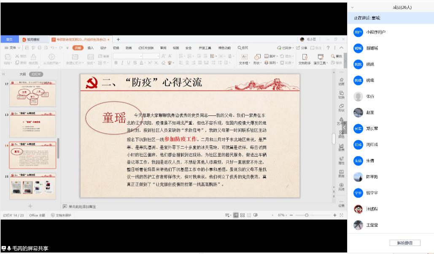
Task: Collapse the members (成员) panel chevron
Action: tap(353, 8)
